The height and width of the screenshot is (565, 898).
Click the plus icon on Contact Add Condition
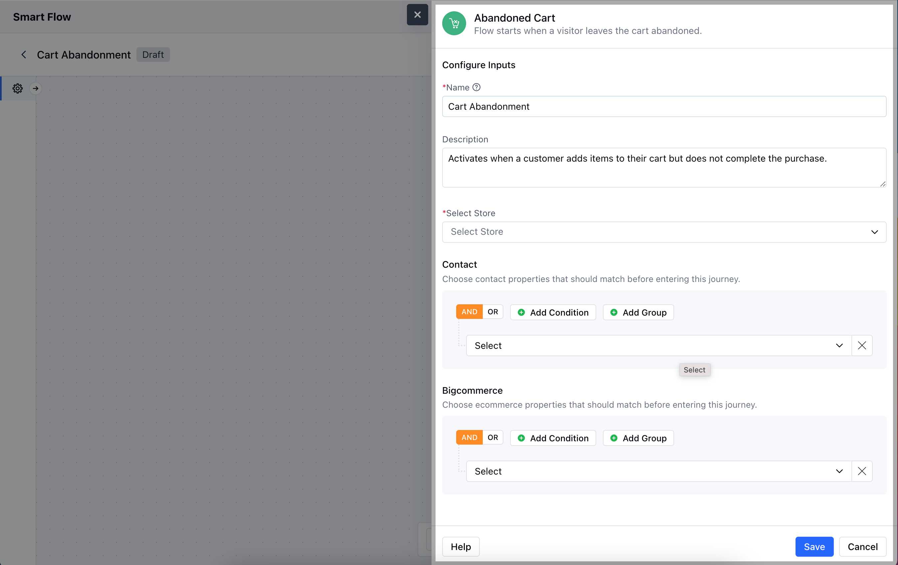tap(521, 312)
